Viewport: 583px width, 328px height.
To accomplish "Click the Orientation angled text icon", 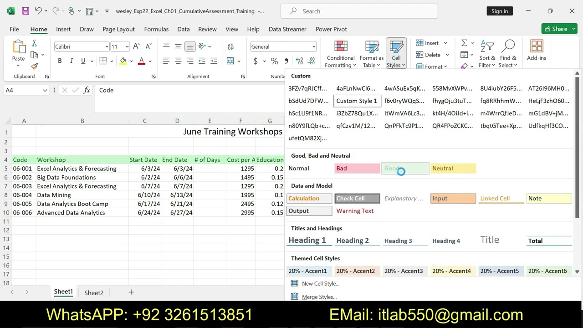I will tap(202, 46).
